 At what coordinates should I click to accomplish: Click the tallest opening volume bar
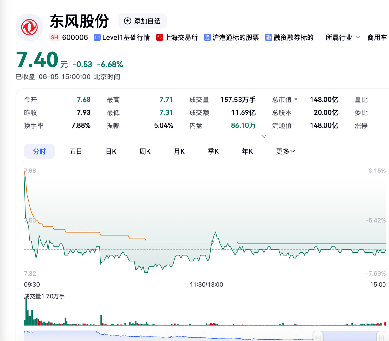click(26, 312)
